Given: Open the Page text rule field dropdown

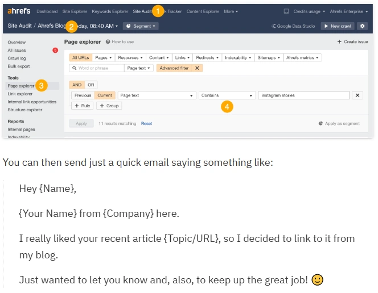Looking at the screenshot, I should click(x=157, y=95).
